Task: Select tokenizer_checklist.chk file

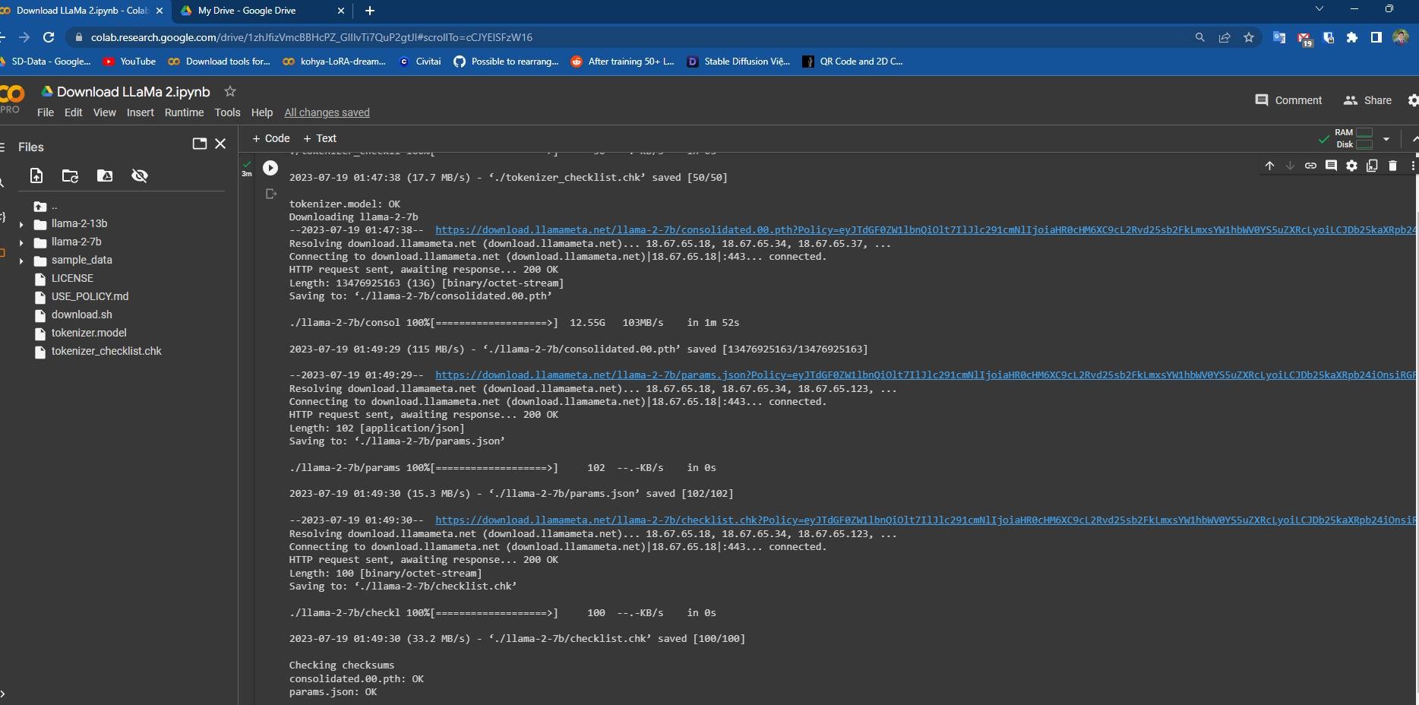Action: point(106,351)
